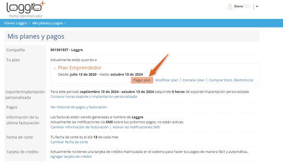Go to Mis planes y pagos menu

tap(48, 23)
